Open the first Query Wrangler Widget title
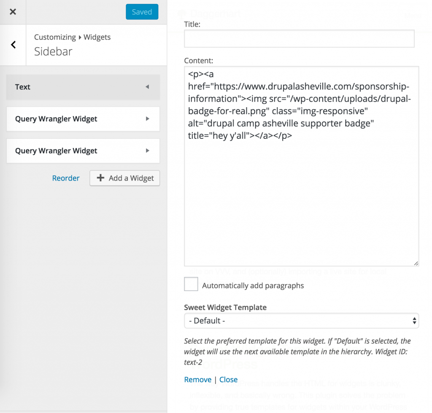The height and width of the screenshot is (413, 432). pyautogui.click(x=56, y=119)
